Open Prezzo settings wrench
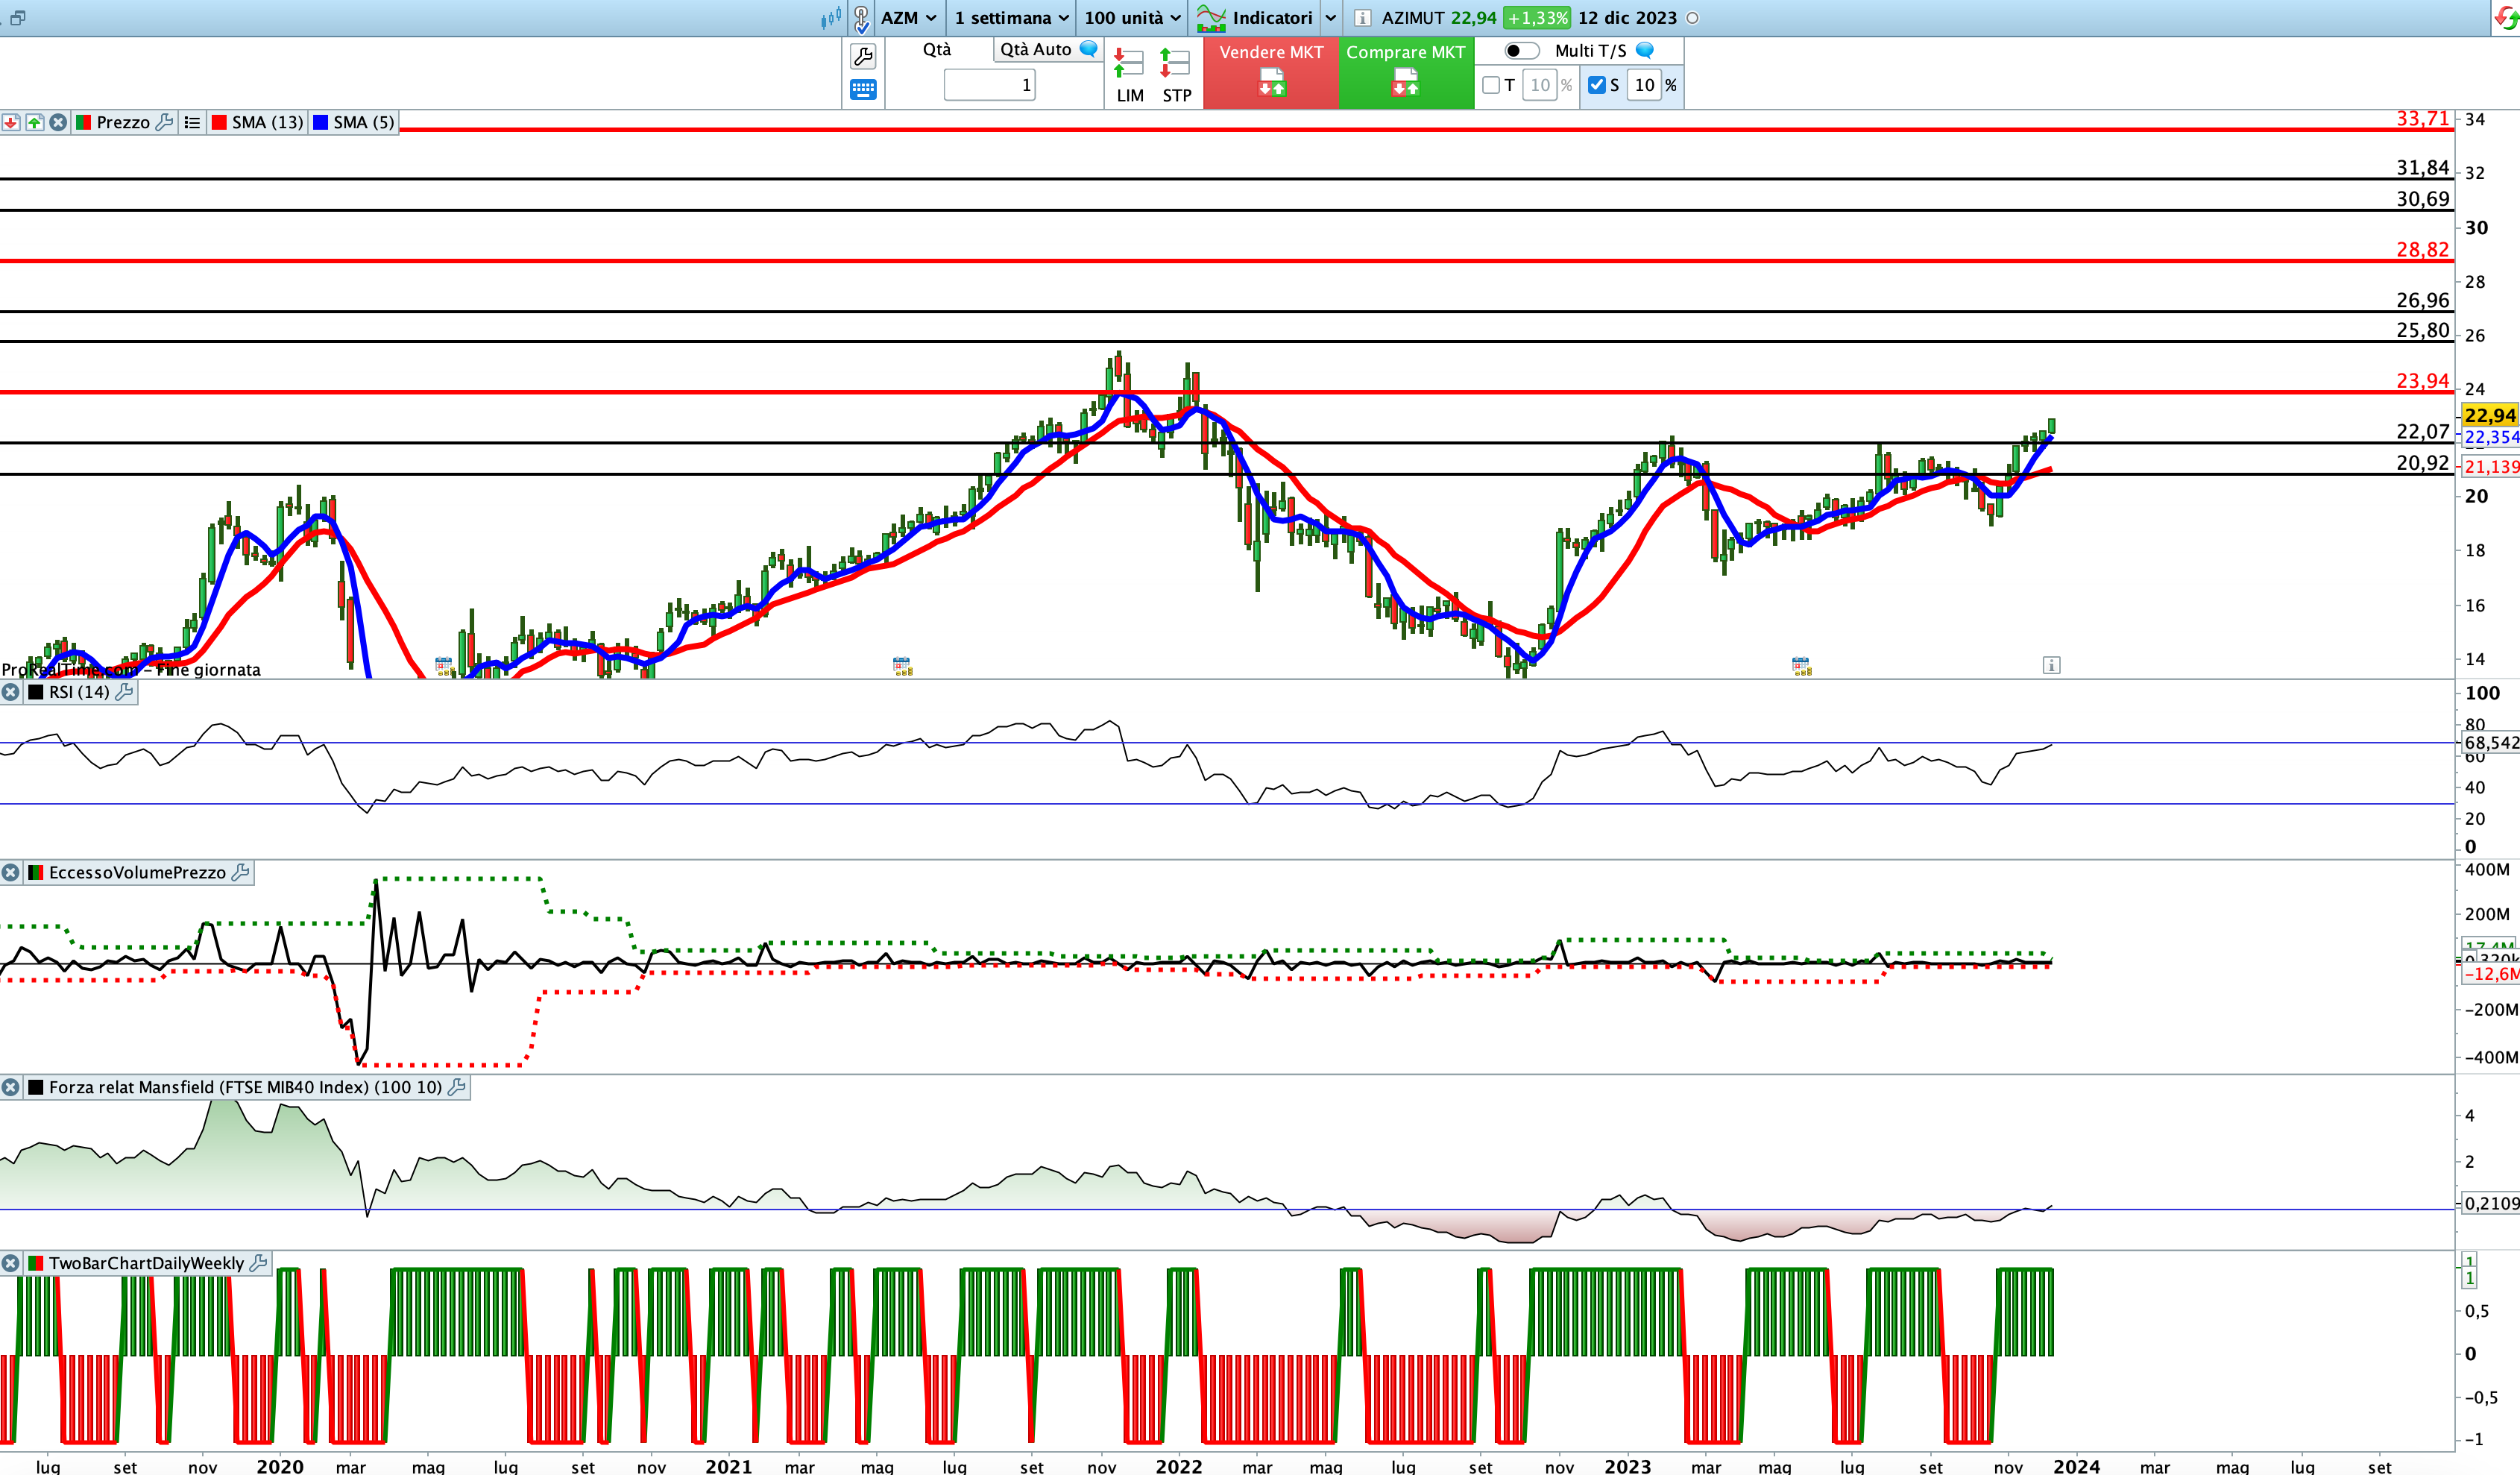Screen dimensions: 2520x1475 point(165,122)
